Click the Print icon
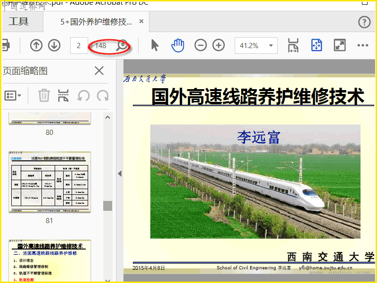This screenshot has height=283, width=377. [6, 45]
